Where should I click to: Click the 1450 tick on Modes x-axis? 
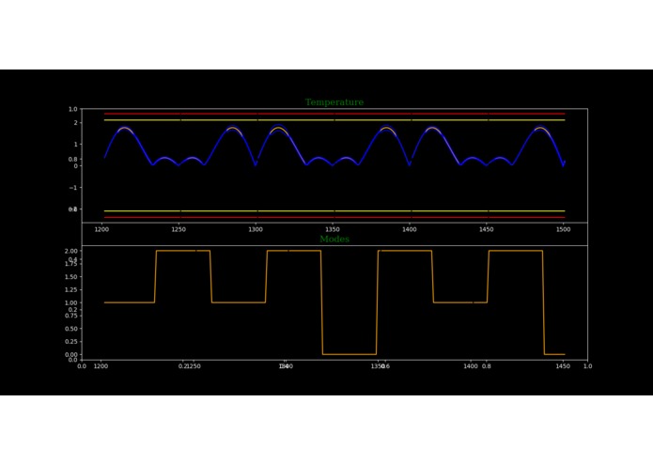[x=563, y=366]
